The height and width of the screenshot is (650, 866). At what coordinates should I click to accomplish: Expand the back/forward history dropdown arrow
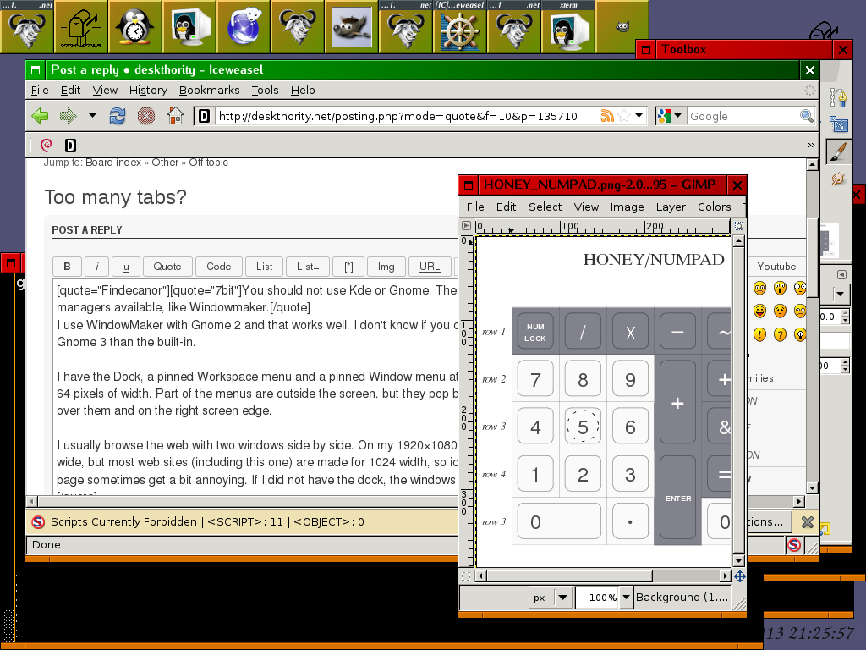click(92, 116)
